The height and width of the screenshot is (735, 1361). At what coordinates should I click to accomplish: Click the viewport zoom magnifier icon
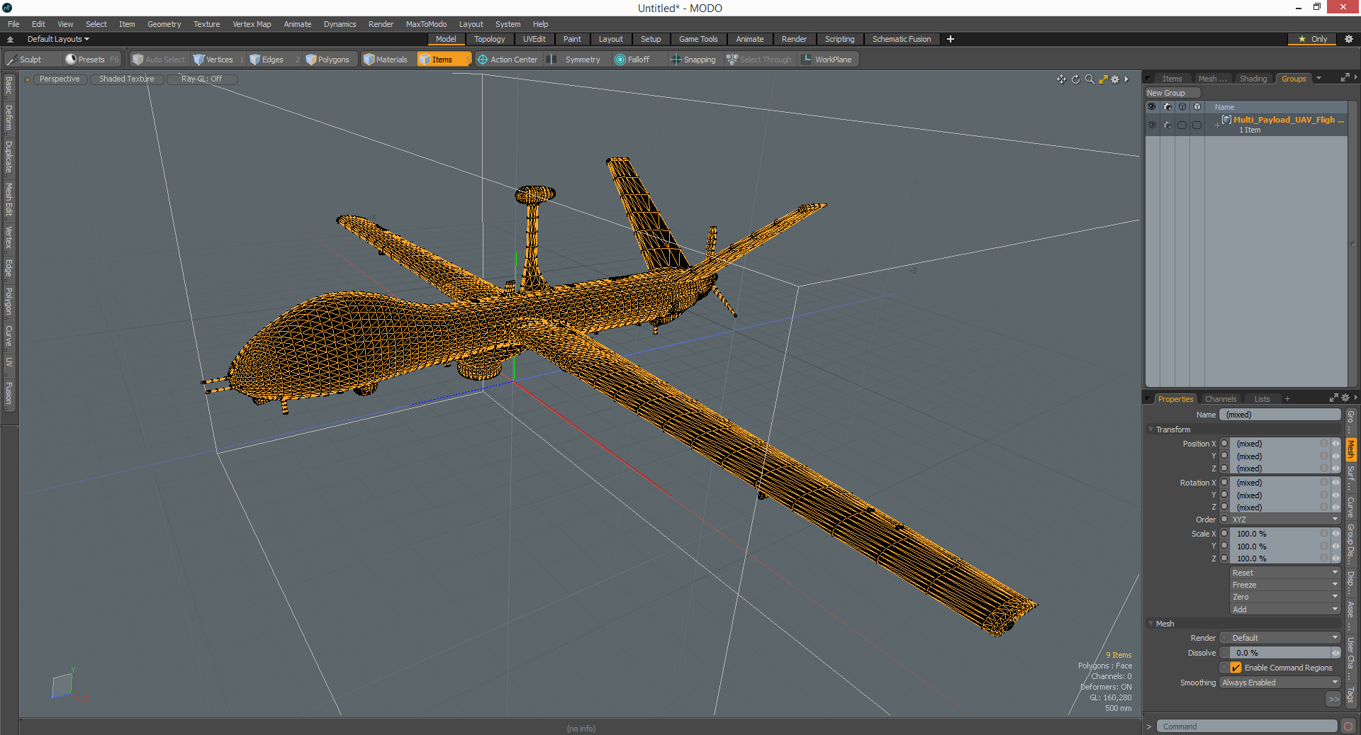coord(1090,79)
